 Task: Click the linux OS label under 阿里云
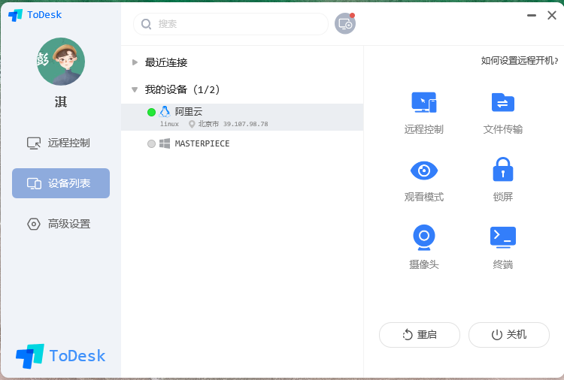pyautogui.click(x=169, y=124)
